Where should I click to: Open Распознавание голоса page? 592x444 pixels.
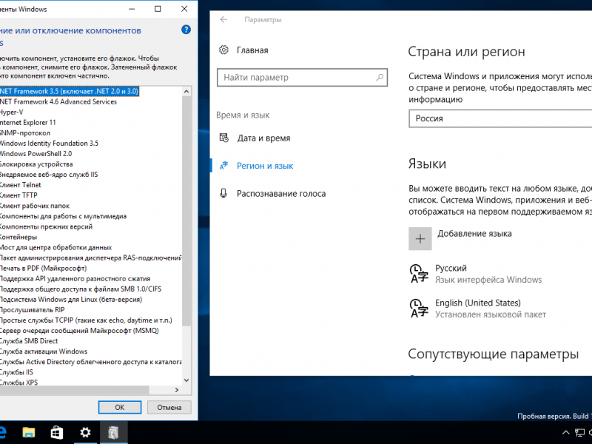[281, 194]
